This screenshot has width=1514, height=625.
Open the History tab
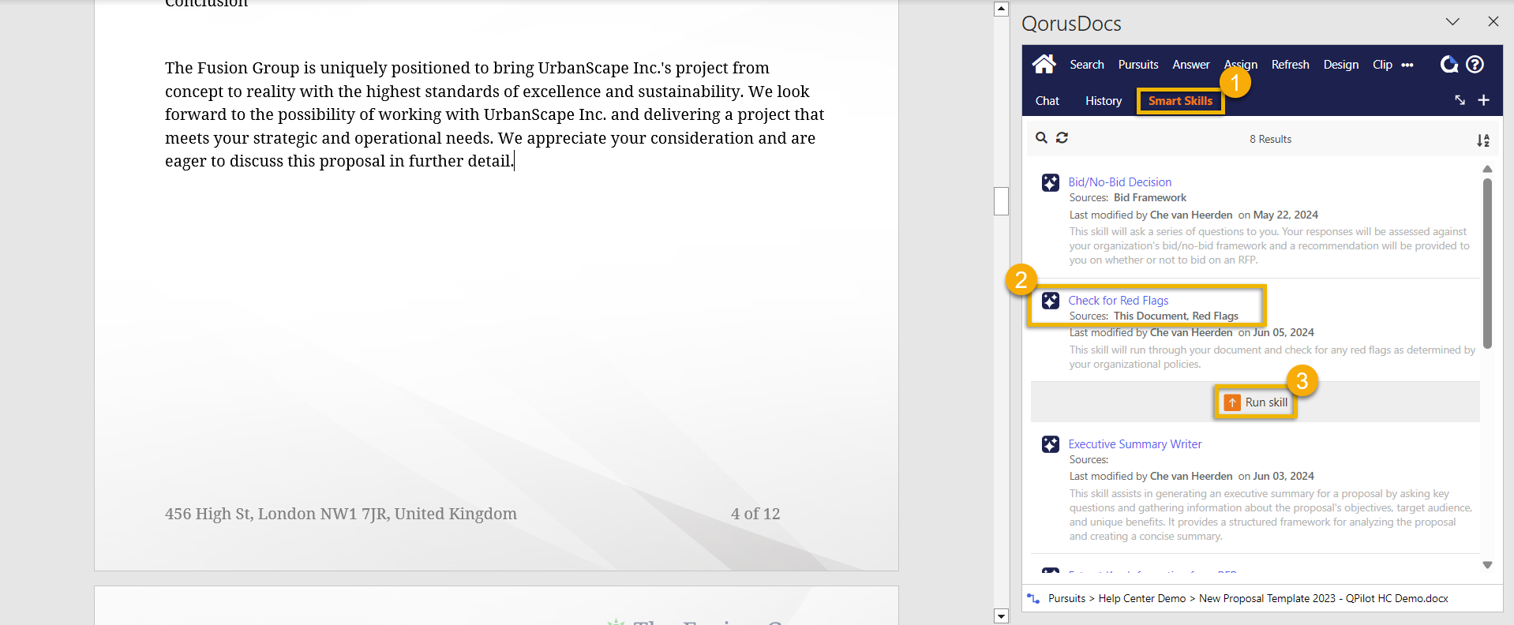tap(1103, 101)
